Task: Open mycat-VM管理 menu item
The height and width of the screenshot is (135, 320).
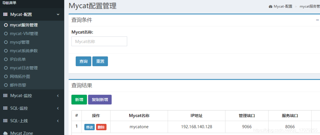Action: click(24, 34)
